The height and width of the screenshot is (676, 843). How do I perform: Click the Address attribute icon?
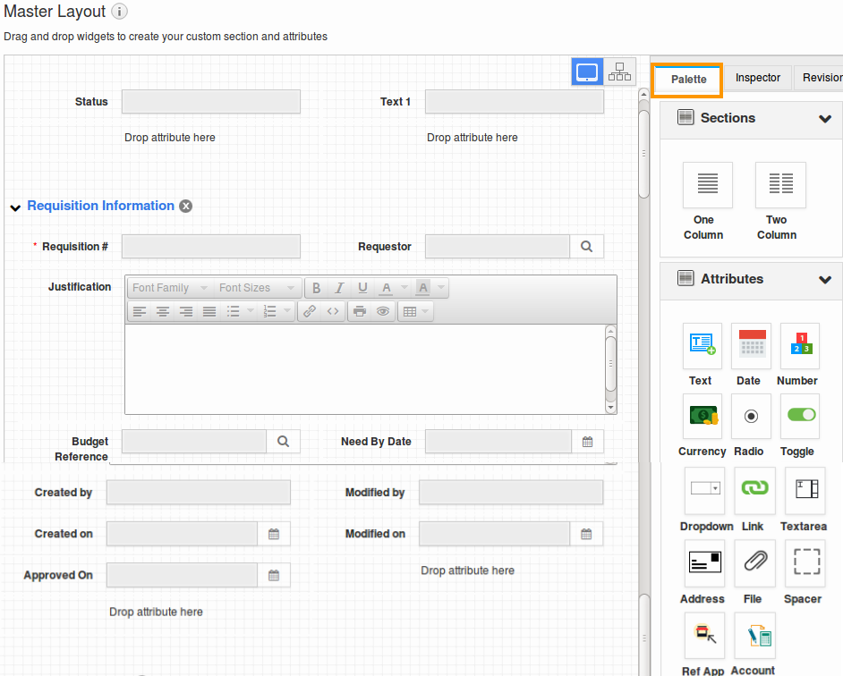[703, 562]
